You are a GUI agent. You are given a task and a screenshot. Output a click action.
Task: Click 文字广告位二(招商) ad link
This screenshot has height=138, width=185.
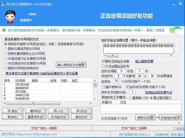[134, 128]
